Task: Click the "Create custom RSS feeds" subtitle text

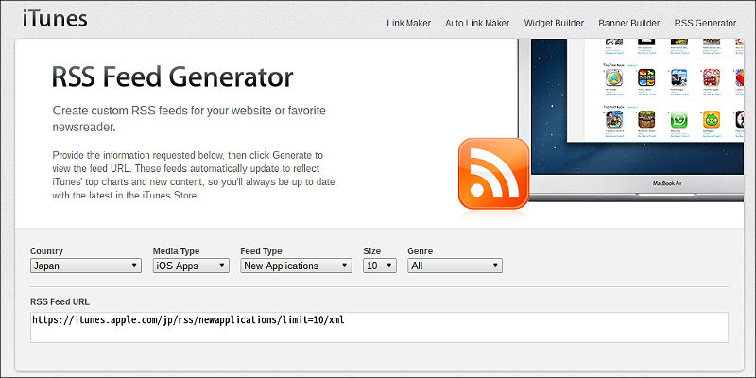Action: coord(189,119)
